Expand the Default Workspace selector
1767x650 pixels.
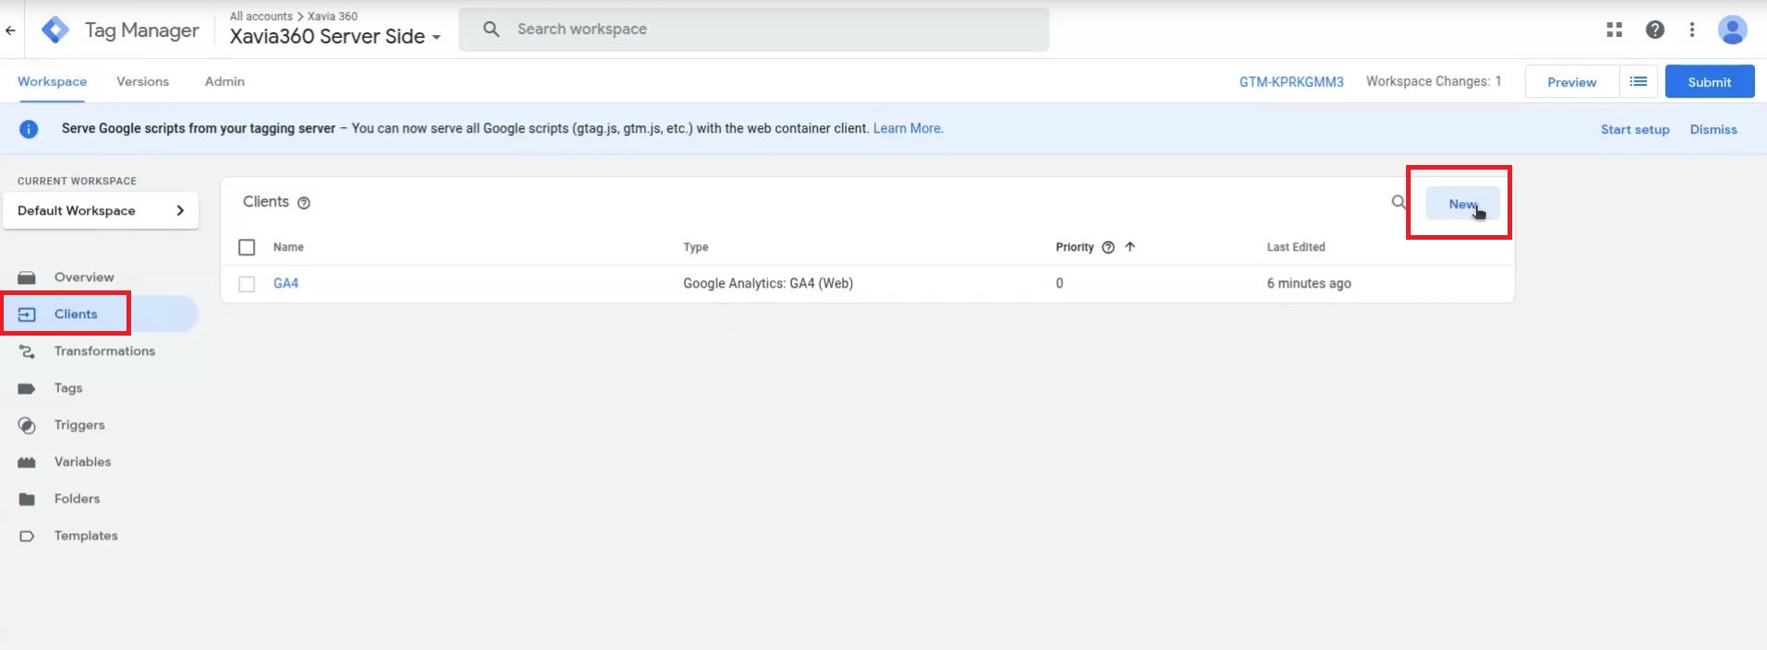click(x=101, y=211)
